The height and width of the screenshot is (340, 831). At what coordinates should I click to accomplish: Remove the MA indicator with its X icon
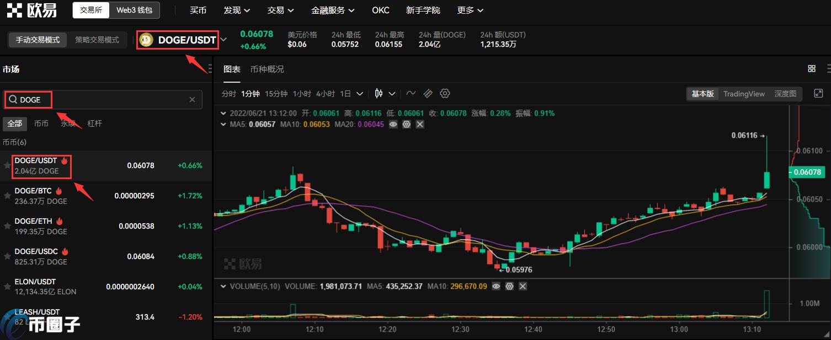tap(419, 124)
